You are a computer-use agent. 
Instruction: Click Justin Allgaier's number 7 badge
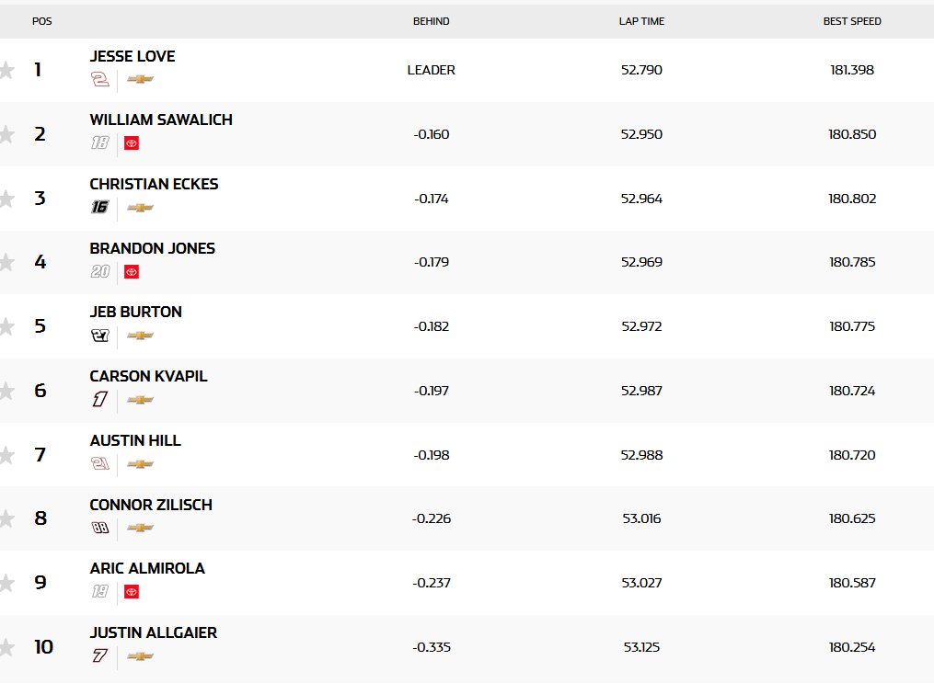pos(99,656)
